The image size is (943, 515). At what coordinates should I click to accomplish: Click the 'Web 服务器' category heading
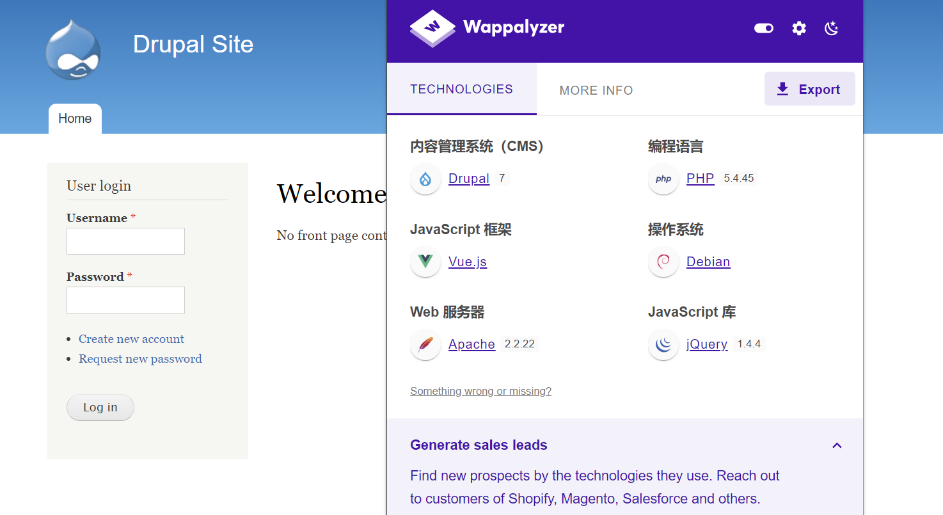click(447, 312)
